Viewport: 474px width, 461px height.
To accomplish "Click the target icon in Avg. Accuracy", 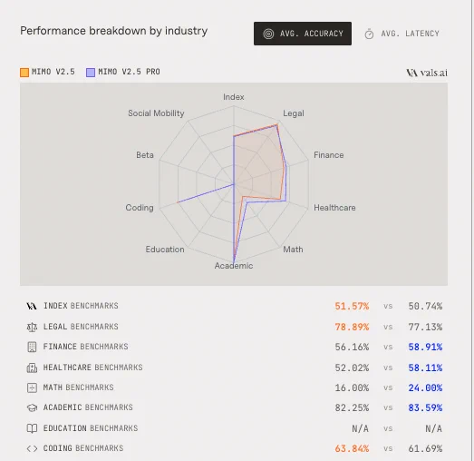I will pyautogui.click(x=268, y=34).
